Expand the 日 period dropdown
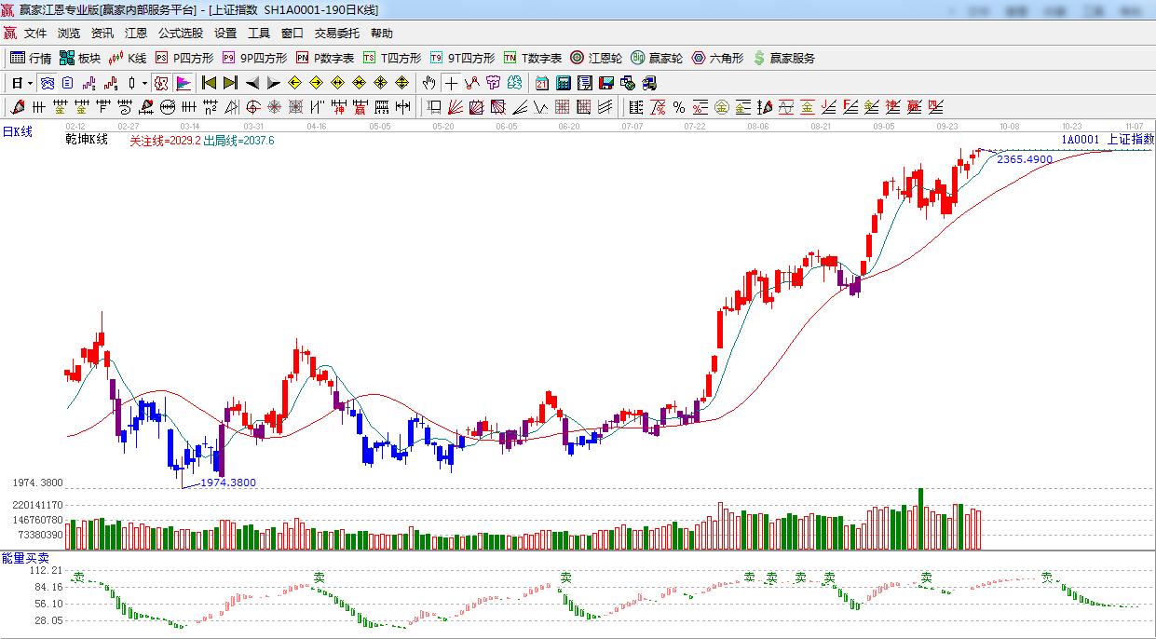1156x639 pixels. click(22, 83)
